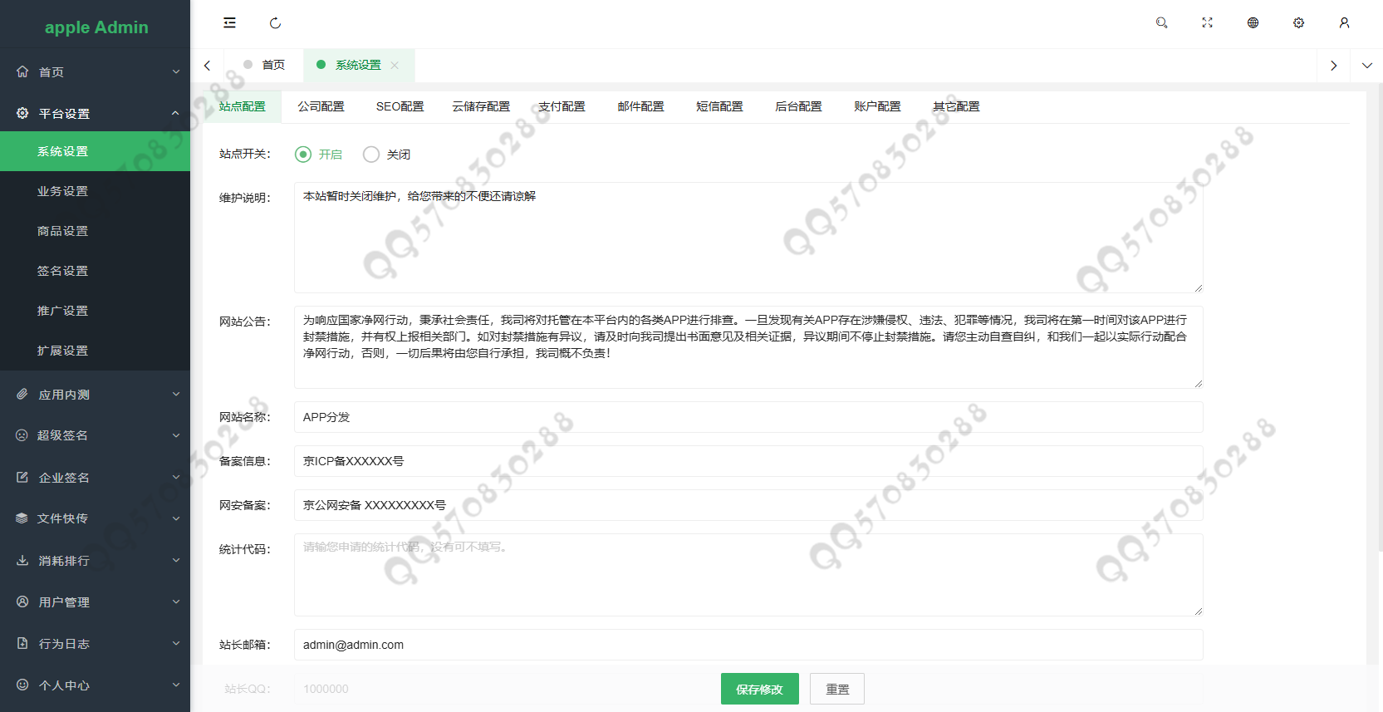The height and width of the screenshot is (712, 1383).
Task: Open 业务设置 in the sidebar
Action: pos(63,192)
